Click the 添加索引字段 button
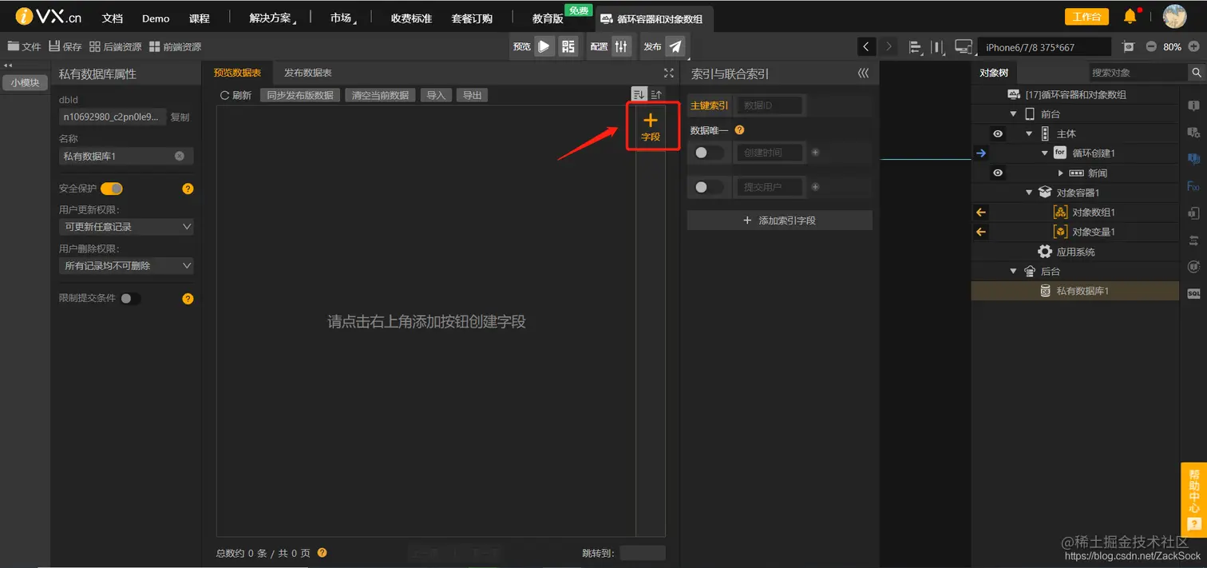Screen dimensions: 1207x568 pyautogui.click(x=779, y=220)
